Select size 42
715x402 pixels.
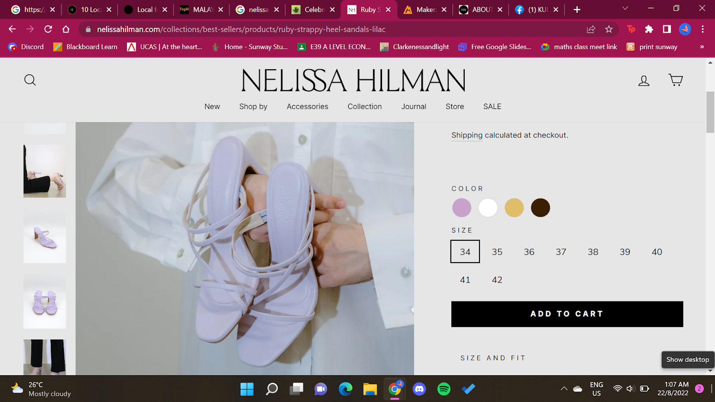coord(497,280)
